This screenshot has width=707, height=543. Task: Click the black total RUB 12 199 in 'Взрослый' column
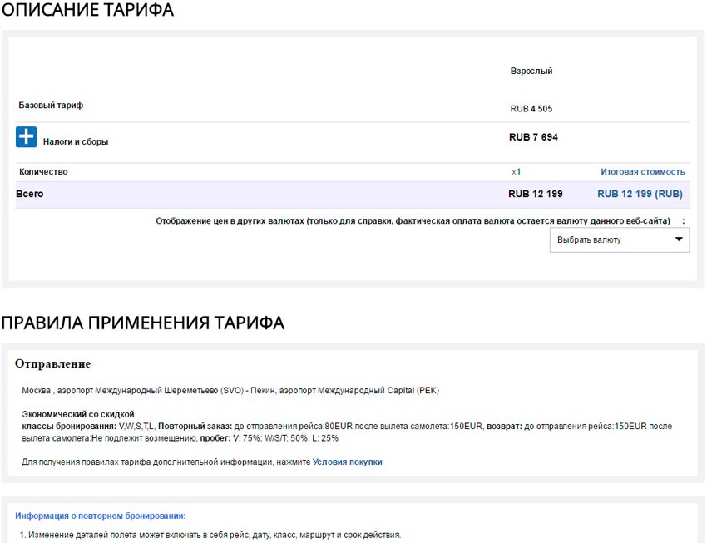pos(535,194)
